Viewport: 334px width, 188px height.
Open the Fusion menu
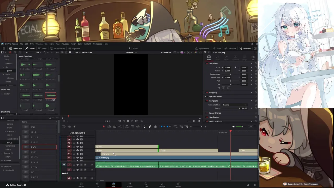pos(73,44)
